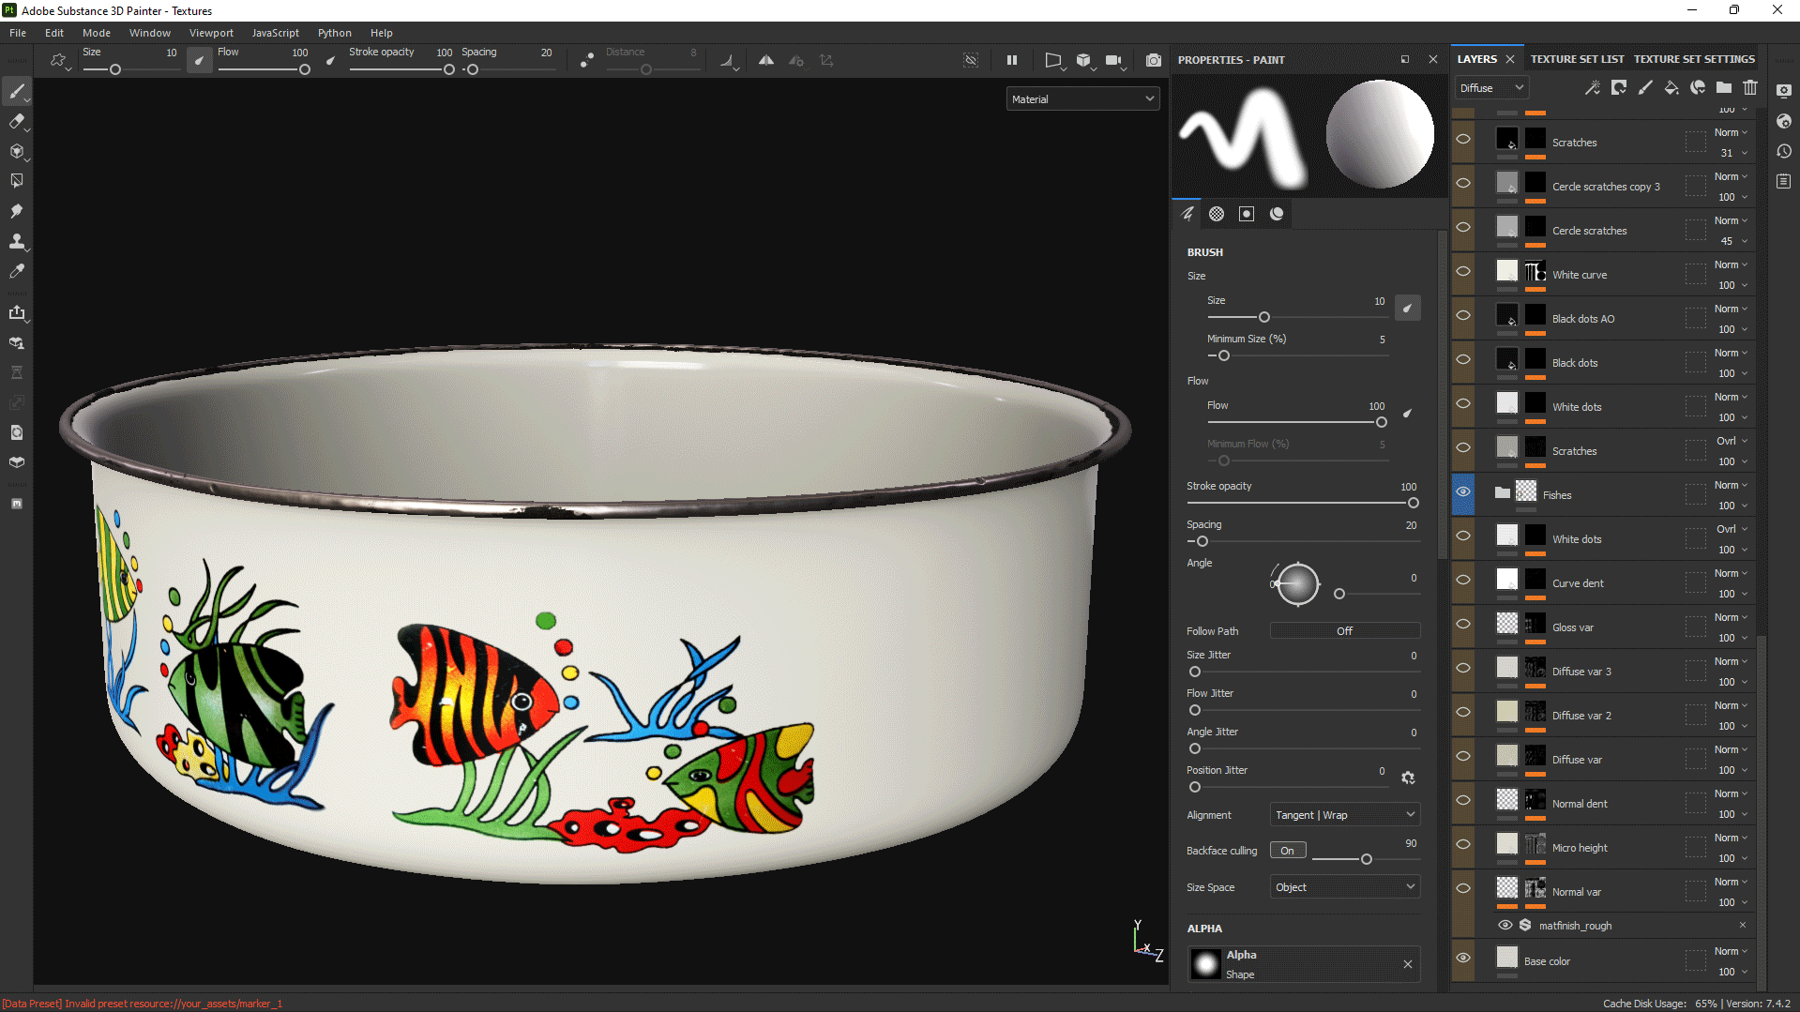1800x1012 pixels.
Task: Select the Clone tool
Action: 16,241
